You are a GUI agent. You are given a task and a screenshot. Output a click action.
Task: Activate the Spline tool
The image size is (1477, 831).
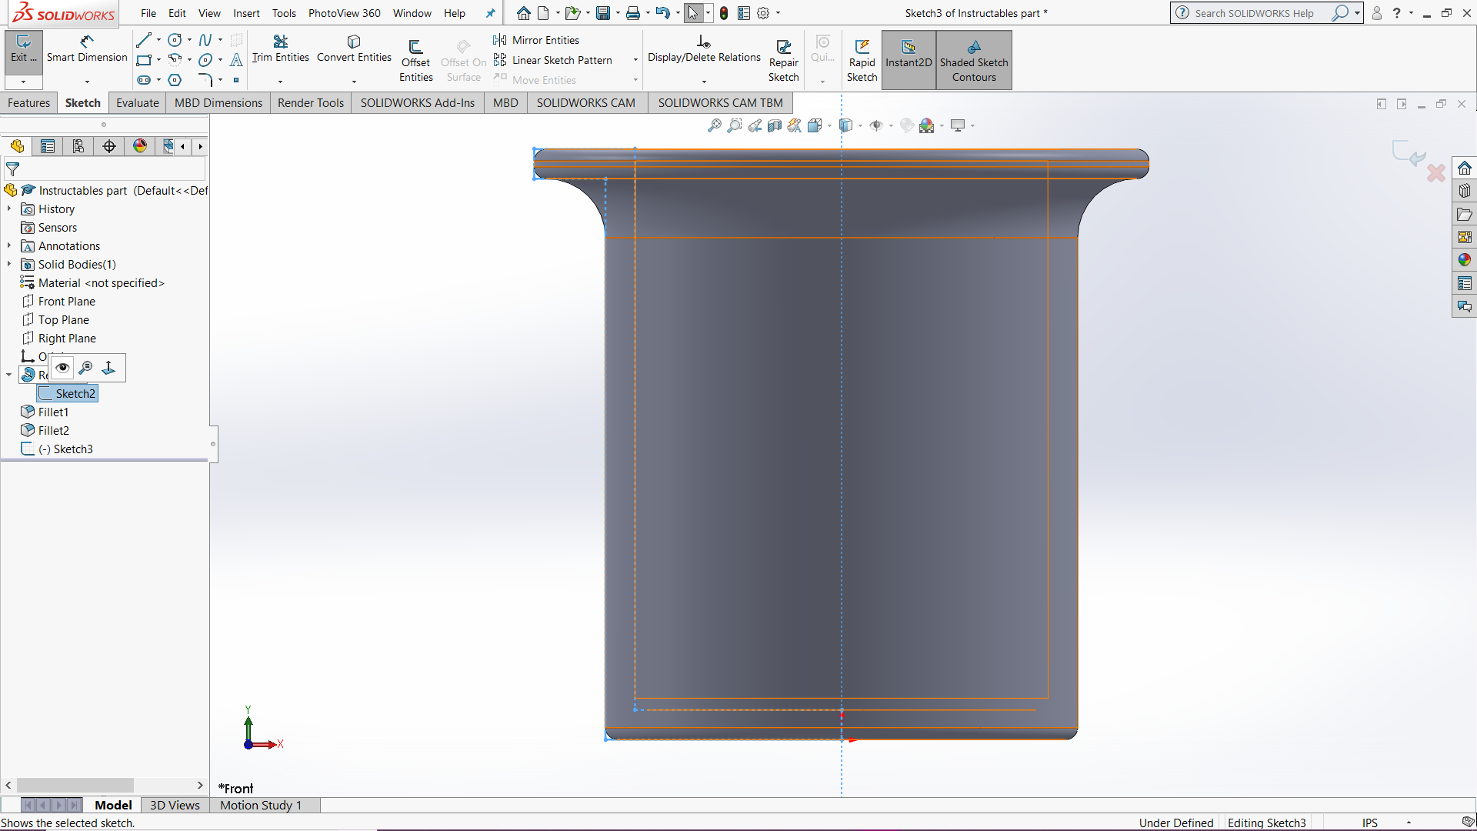coord(205,40)
